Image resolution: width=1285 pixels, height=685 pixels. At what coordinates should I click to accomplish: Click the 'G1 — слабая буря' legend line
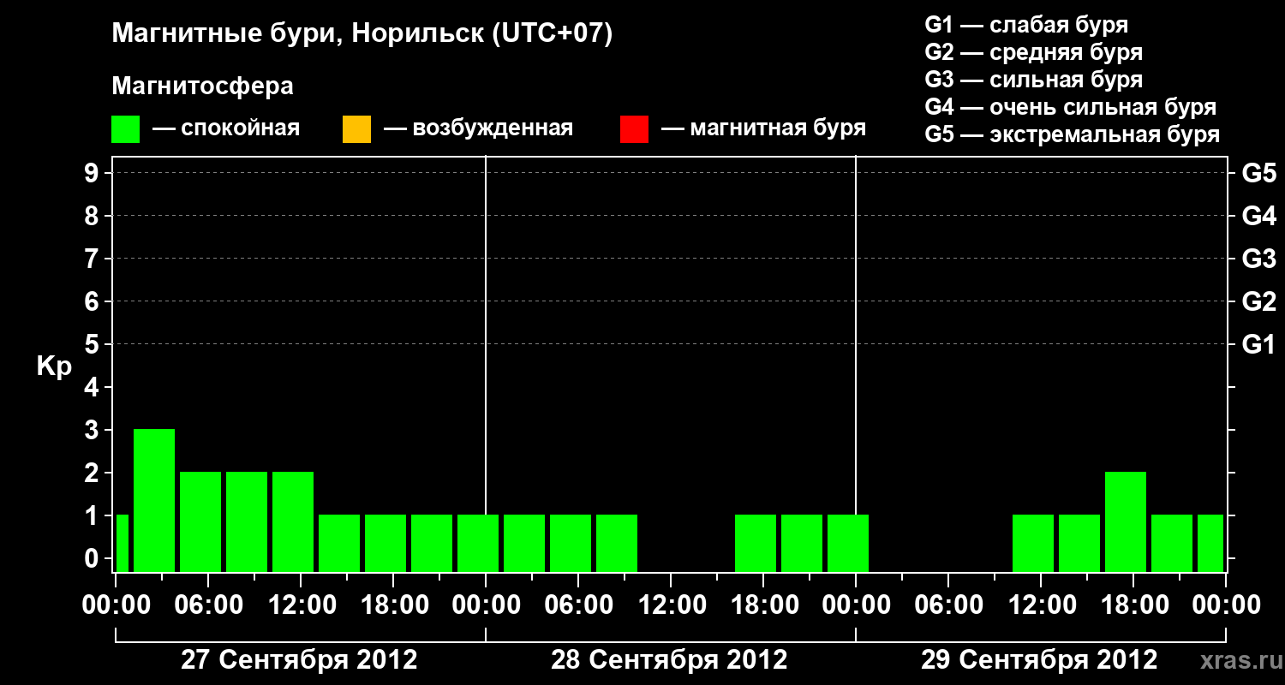(1026, 25)
